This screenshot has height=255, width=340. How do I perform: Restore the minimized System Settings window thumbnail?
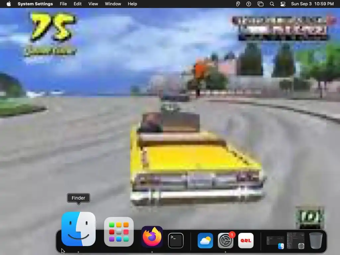coord(296,240)
